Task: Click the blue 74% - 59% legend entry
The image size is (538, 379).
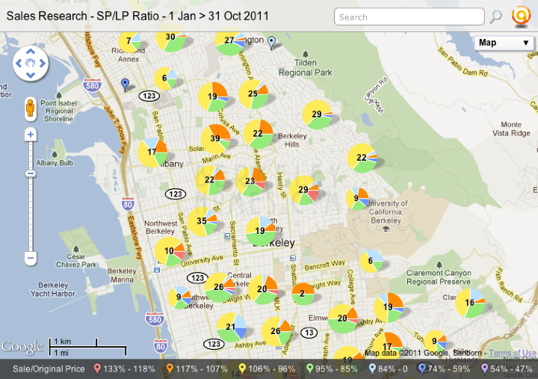Action: click(444, 369)
